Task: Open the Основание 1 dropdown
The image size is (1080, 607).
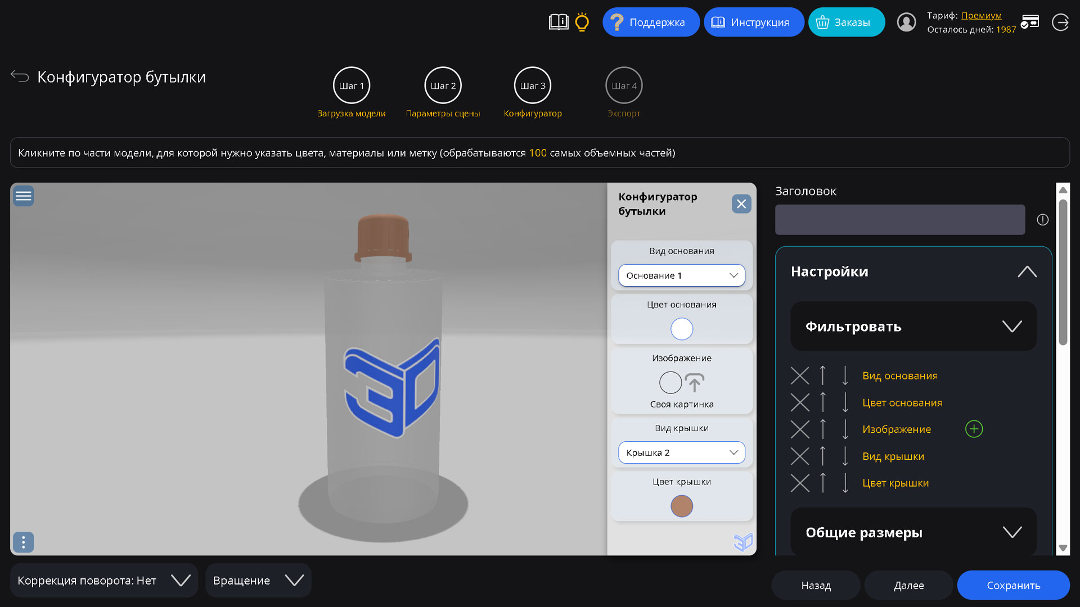Action: 681,275
